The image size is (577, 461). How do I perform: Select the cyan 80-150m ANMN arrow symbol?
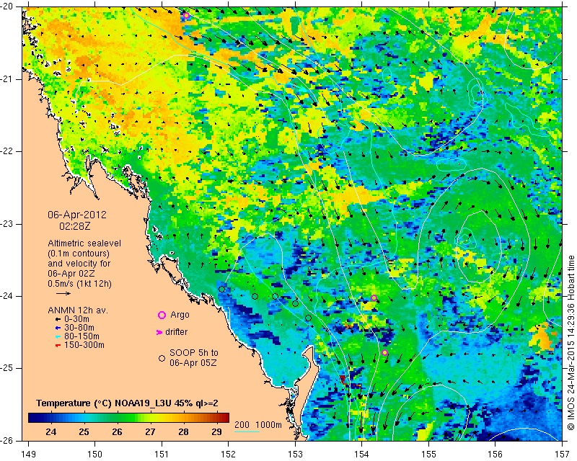point(58,336)
